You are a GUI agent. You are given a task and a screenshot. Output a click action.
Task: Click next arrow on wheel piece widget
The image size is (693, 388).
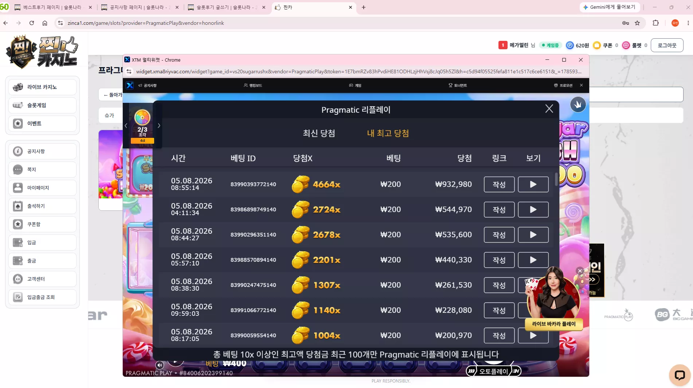click(x=159, y=126)
